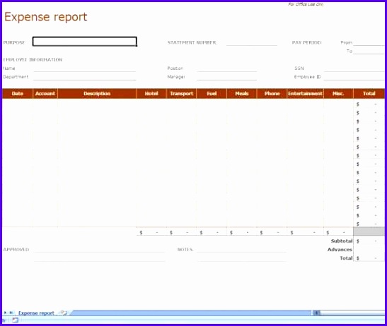The image size is (387, 326).
Task: Click the selected PURPOSE input cell
Action: [84, 42]
